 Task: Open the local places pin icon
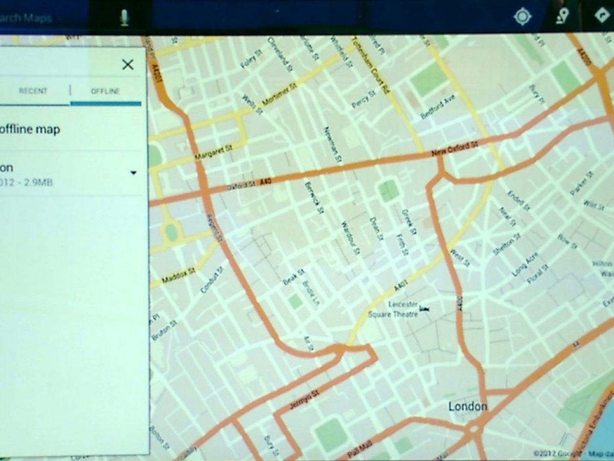[563, 17]
